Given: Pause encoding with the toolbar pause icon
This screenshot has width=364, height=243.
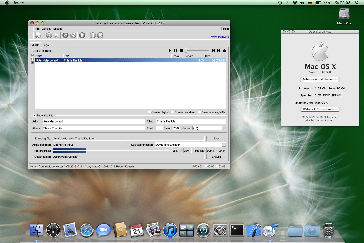Looking at the screenshot, I should coord(93,35).
